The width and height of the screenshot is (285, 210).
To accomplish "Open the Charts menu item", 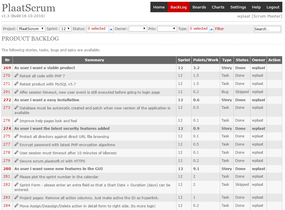I will point(218,7).
